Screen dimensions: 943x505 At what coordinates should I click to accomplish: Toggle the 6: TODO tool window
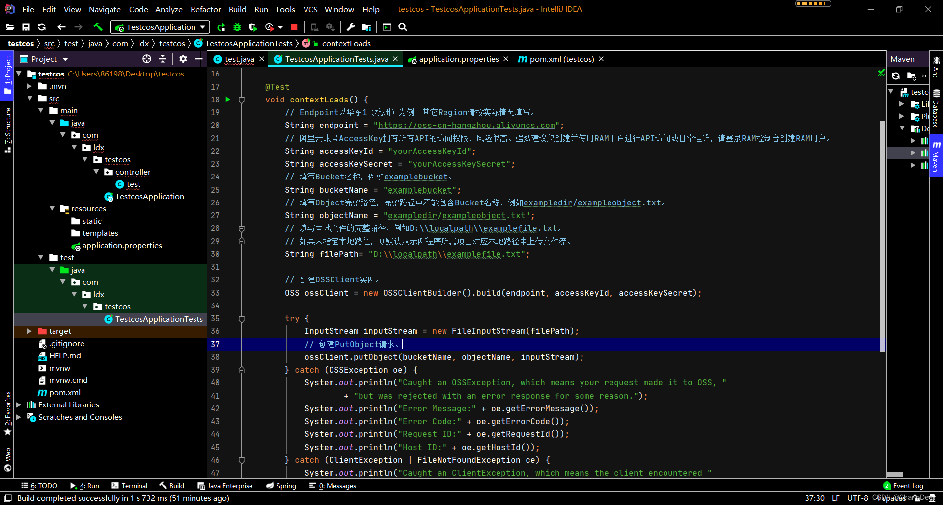(x=39, y=486)
